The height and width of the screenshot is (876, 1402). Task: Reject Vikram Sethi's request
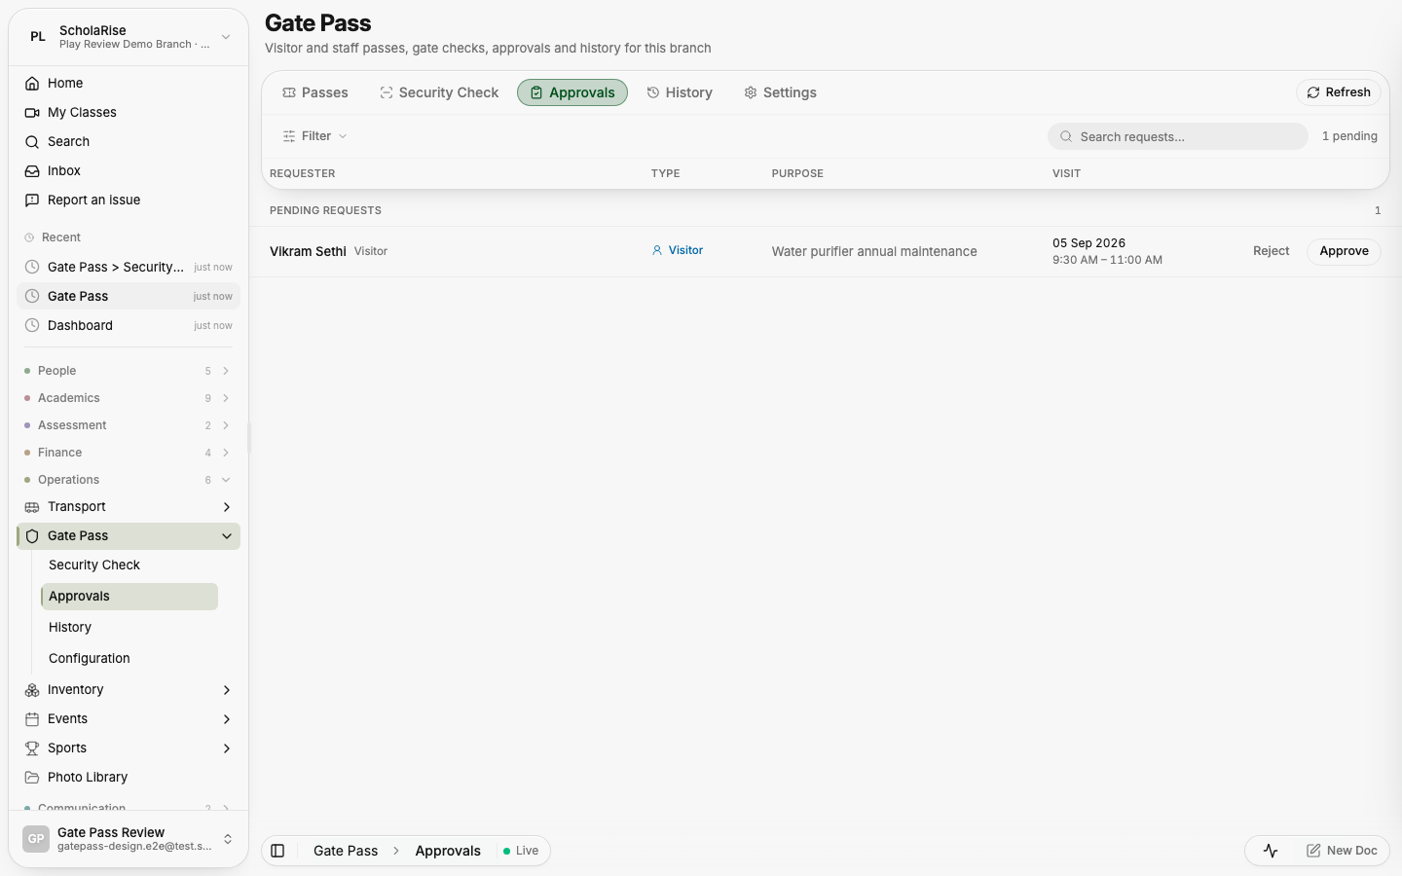point(1271,251)
